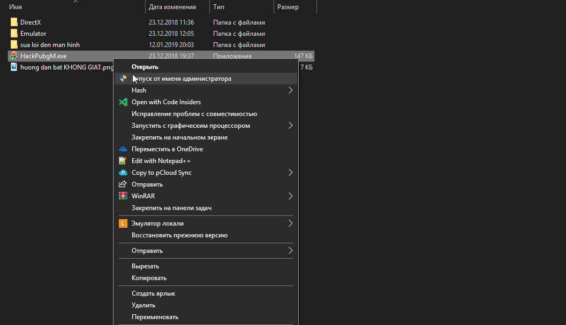Screen dimensions: 566x325
Task: Select 'huong dan bat KHONG GIAT.png' file name
Action: pos(67,67)
